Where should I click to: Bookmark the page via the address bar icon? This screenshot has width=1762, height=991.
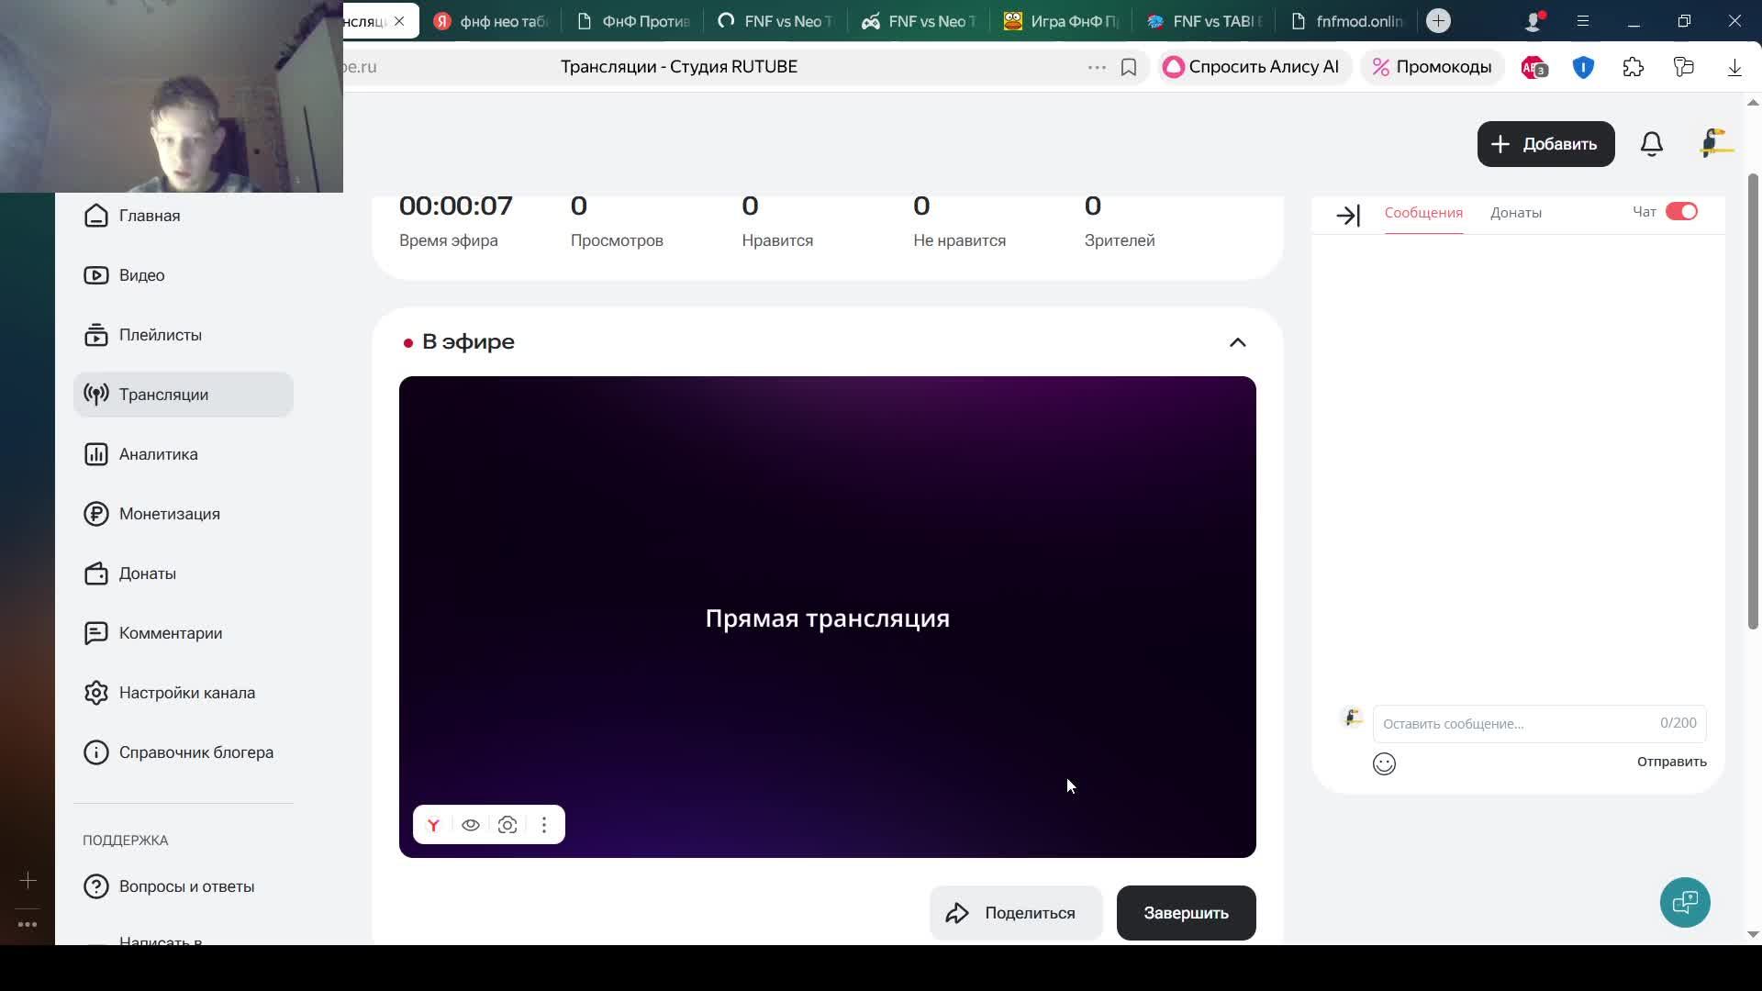[1129, 67]
